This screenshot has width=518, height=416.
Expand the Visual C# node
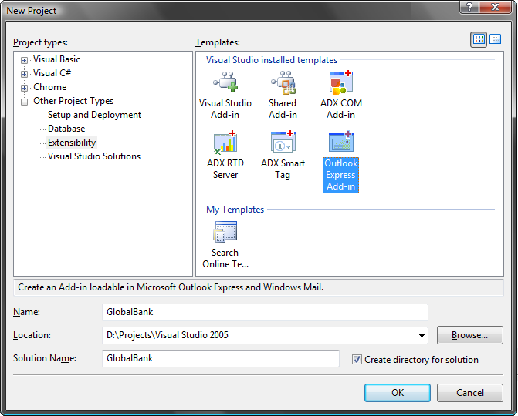24,74
